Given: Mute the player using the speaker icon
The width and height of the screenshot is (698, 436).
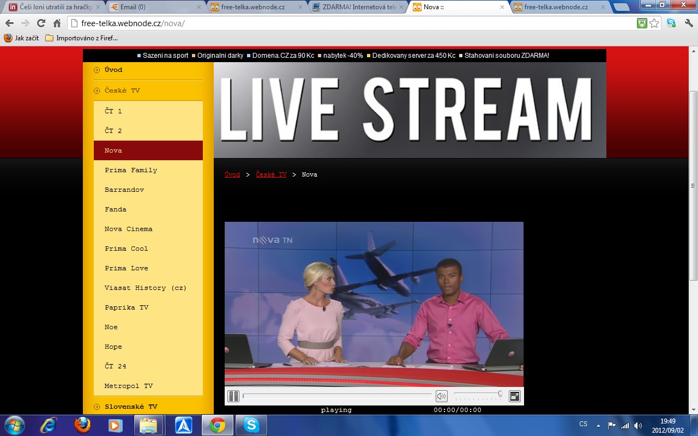Looking at the screenshot, I should (441, 396).
